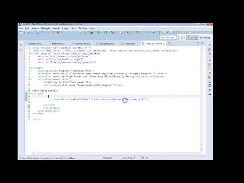Click the Task List icon in right trim
Image resolution: width=244 pixels, height=183 pixels.
[209, 53]
